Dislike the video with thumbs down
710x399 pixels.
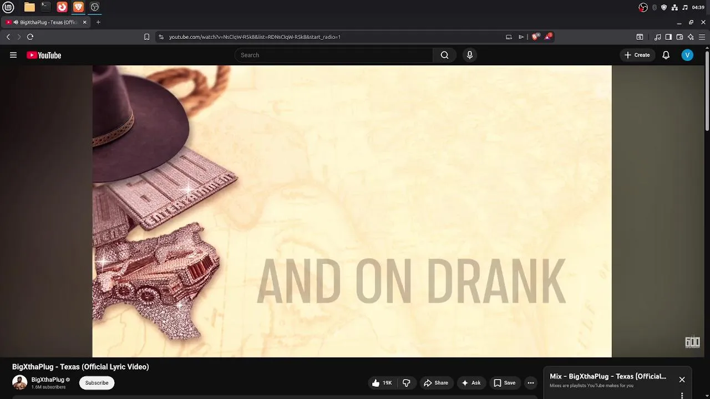click(x=406, y=383)
